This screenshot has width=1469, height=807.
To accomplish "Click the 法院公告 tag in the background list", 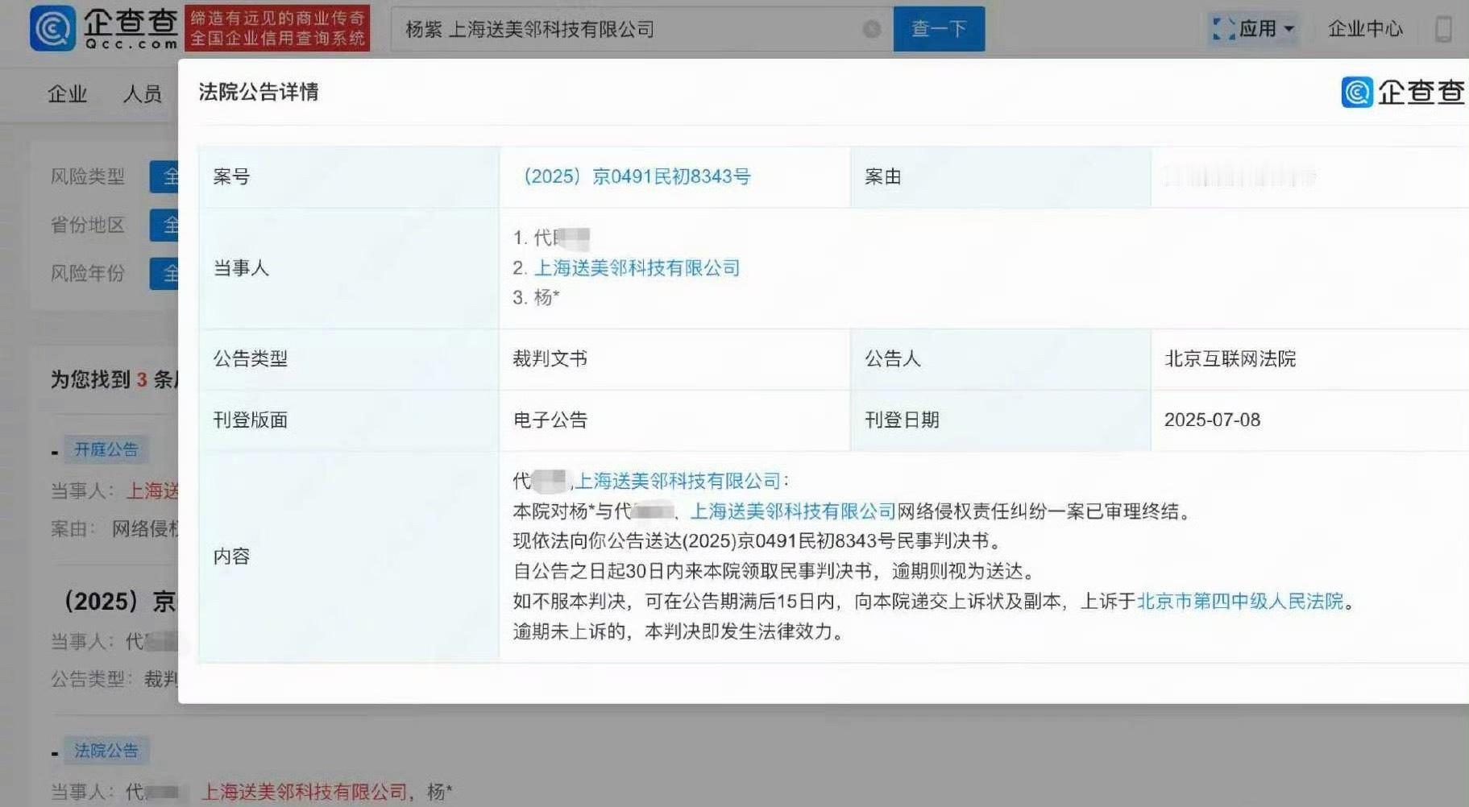I will pyautogui.click(x=106, y=751).
